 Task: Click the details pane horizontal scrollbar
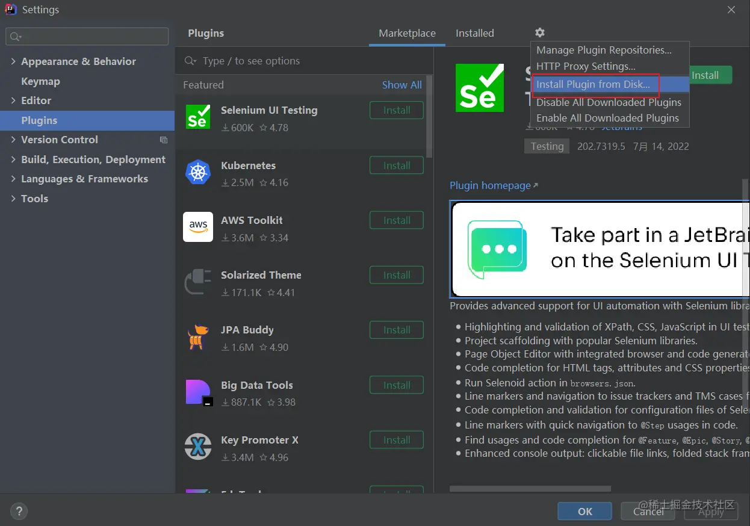530,489
